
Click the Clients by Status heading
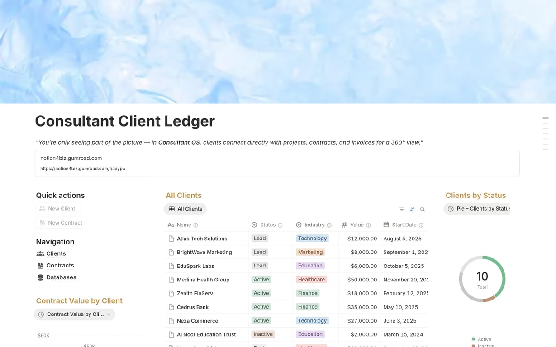476,196
